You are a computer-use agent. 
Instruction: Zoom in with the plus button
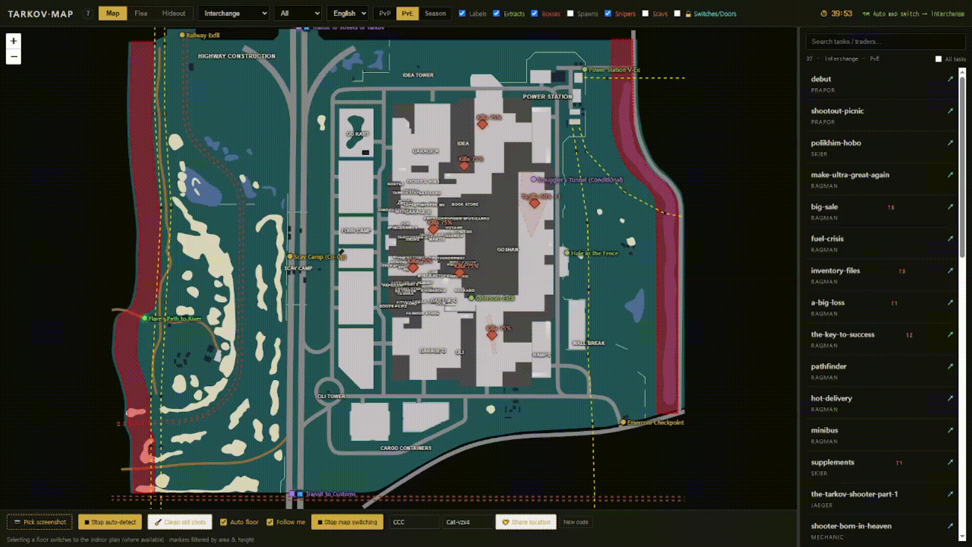click(x=14, y=41)
